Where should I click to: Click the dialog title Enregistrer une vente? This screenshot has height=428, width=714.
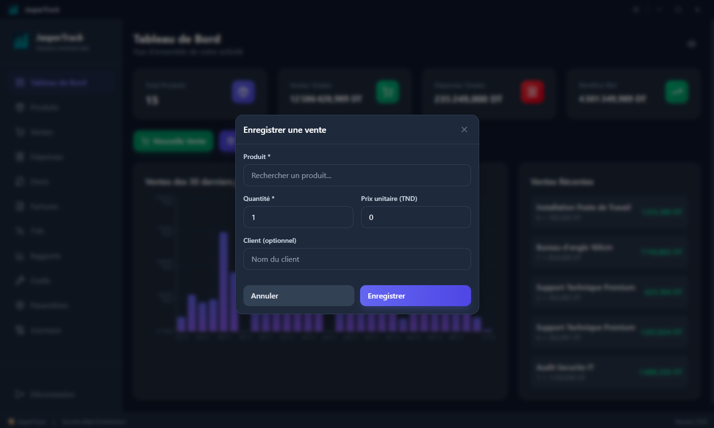pos(285,130)
